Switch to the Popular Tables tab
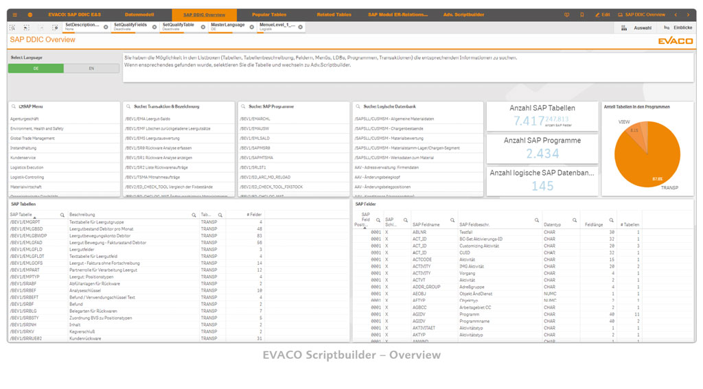Screen dimensions: 703x389 coord(269,15)
